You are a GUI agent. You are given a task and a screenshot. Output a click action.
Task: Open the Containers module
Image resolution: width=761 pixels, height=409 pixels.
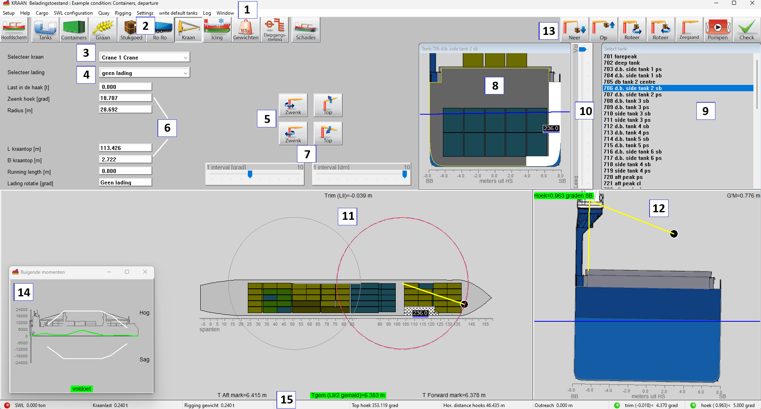(x=73, y=30)
